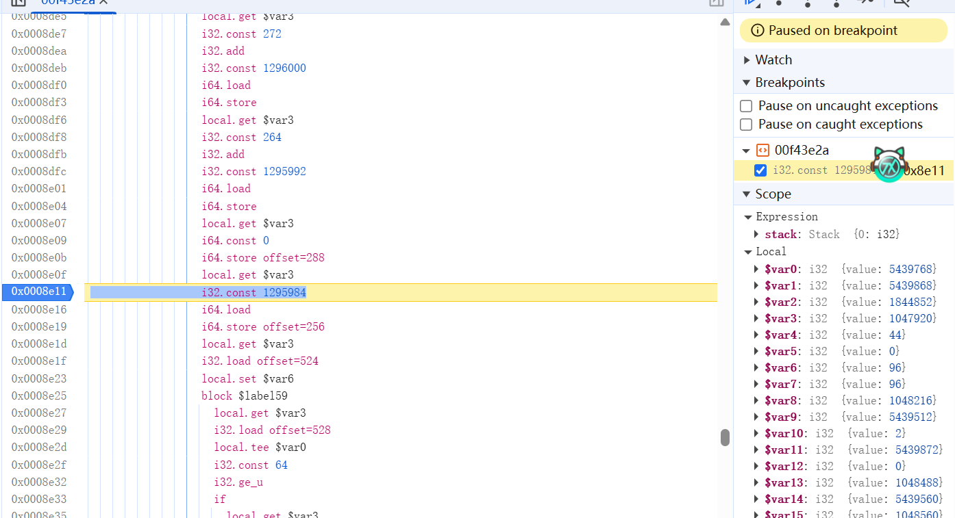Enable Pause on caught exceptions
The width and height of the screenshot is (955, 518).
[x=747, y=125]
